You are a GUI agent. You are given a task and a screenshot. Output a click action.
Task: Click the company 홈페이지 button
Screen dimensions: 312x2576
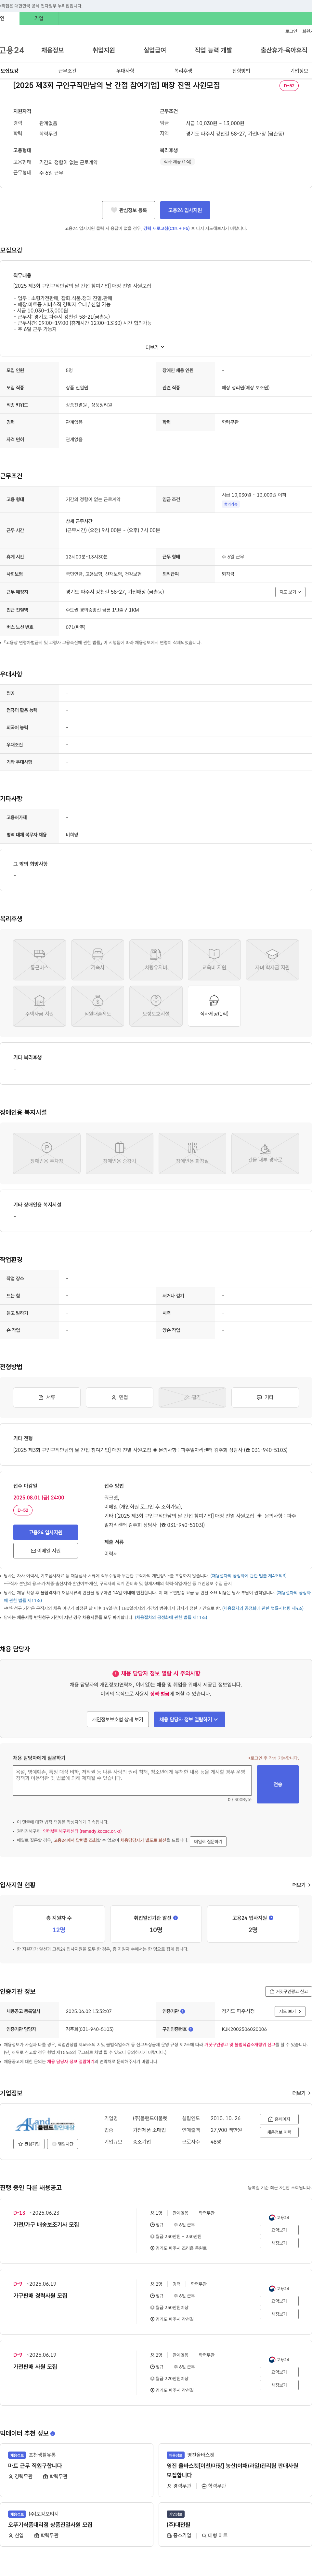click(x=279, y=2119)
